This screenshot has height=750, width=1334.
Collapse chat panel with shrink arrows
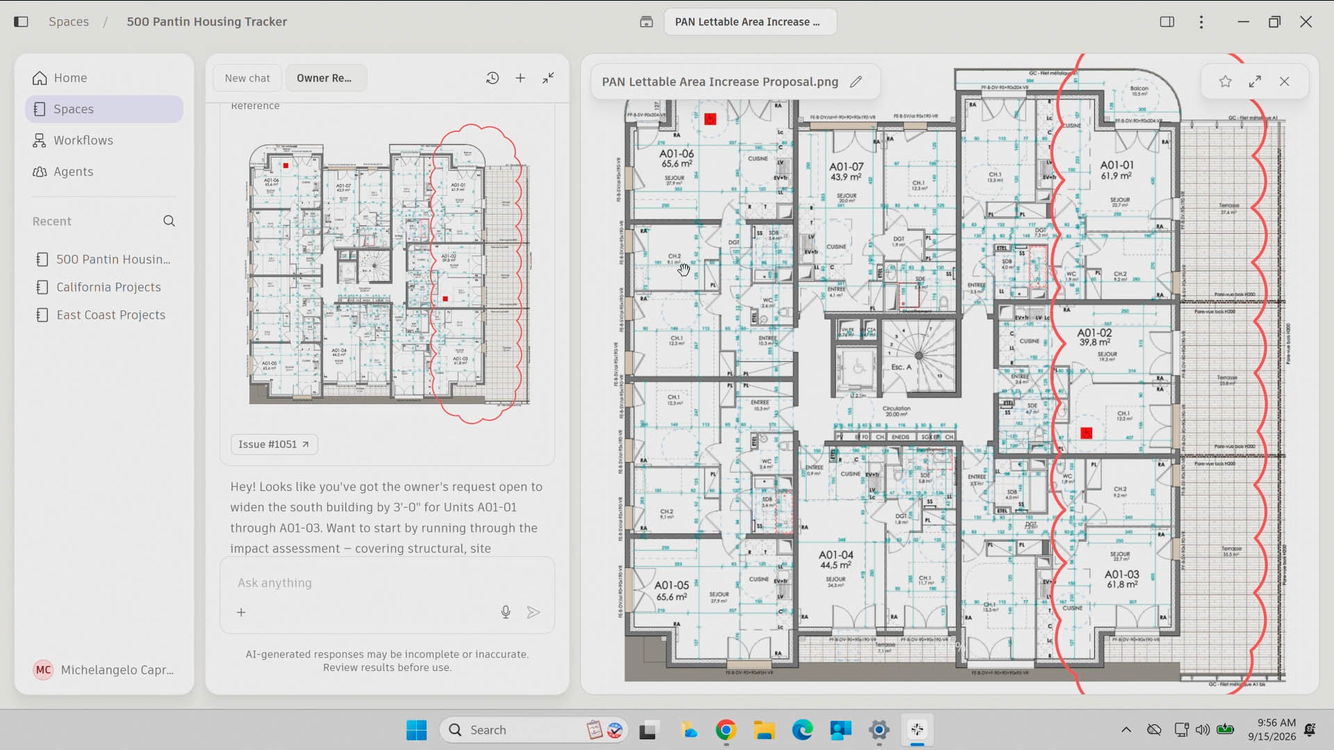[x=548, y=78]
